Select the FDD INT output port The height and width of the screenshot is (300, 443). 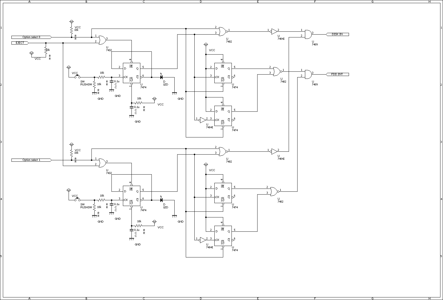[337, 74]
